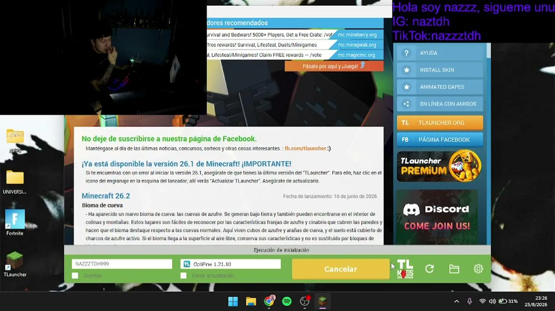Open TLauncher settings gear icon

478,269
